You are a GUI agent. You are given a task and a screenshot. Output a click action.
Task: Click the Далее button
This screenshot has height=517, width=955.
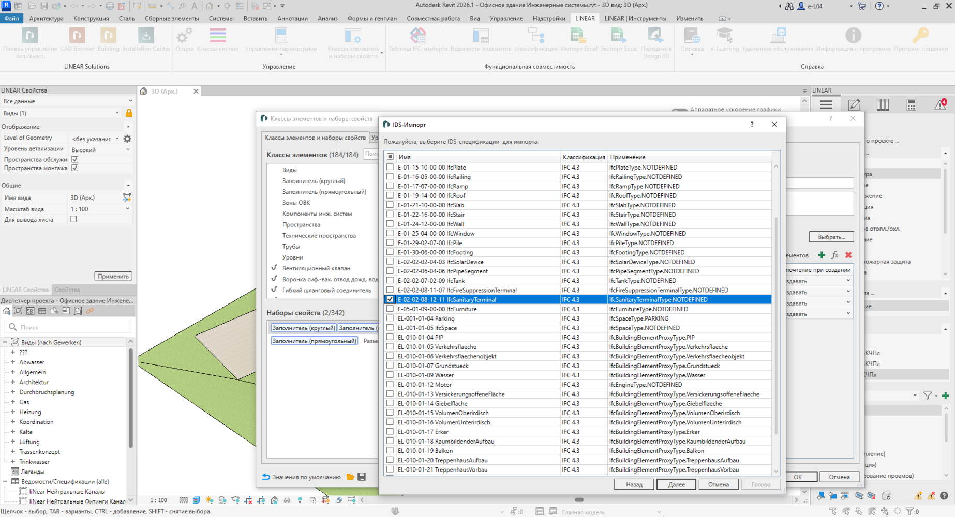click(676, 484)
